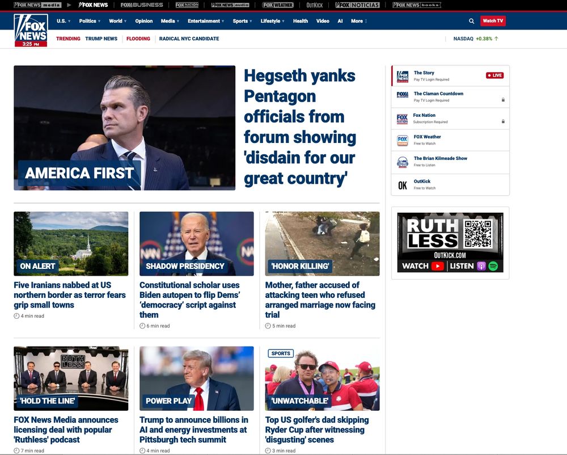Click the red TRENDING label
The width and height of the screenshot is (567, 455).
[x=69, y=39]
